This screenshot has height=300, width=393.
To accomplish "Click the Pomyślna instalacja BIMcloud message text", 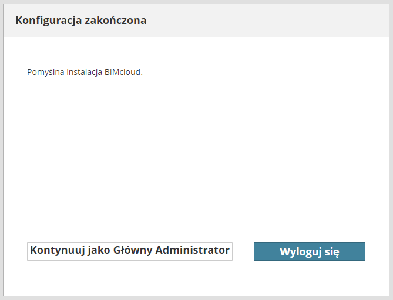I will [x=85, y=73].
